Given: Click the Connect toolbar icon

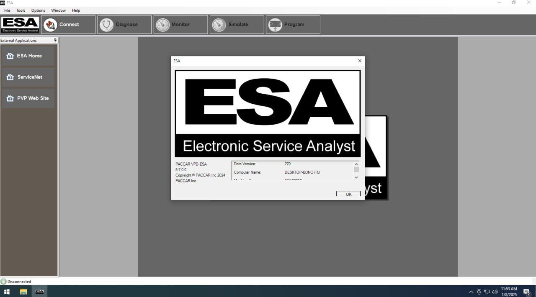Looking at the screenshot, I should [x=51, y=25].
